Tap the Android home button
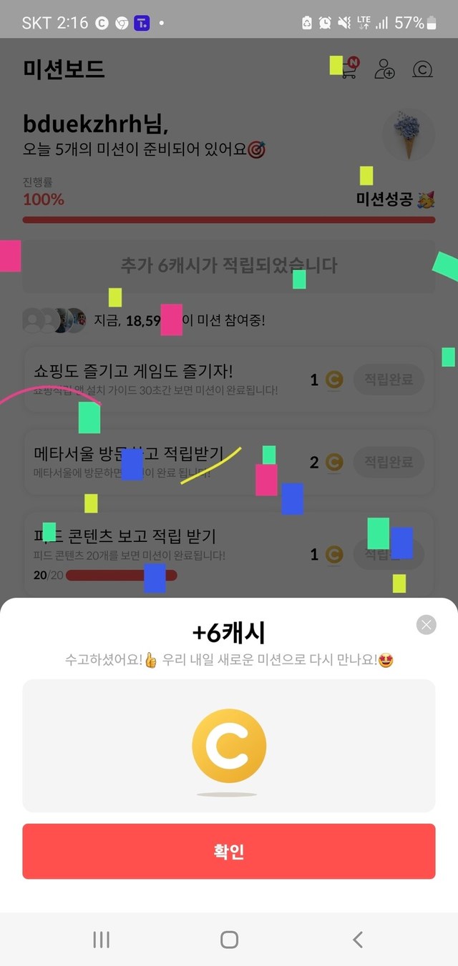Viewport: 458px width, 966px height. point(229,940)
